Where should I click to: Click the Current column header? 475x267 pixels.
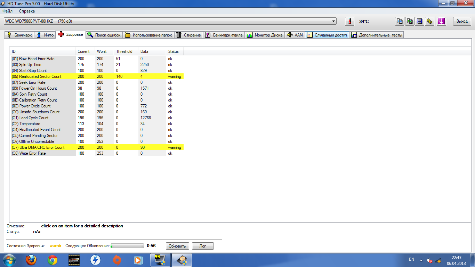point(86,51)
